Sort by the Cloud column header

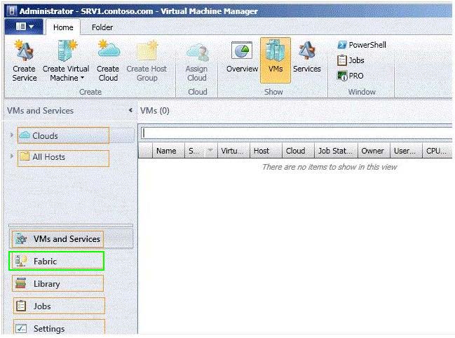(x=298, y=151)
